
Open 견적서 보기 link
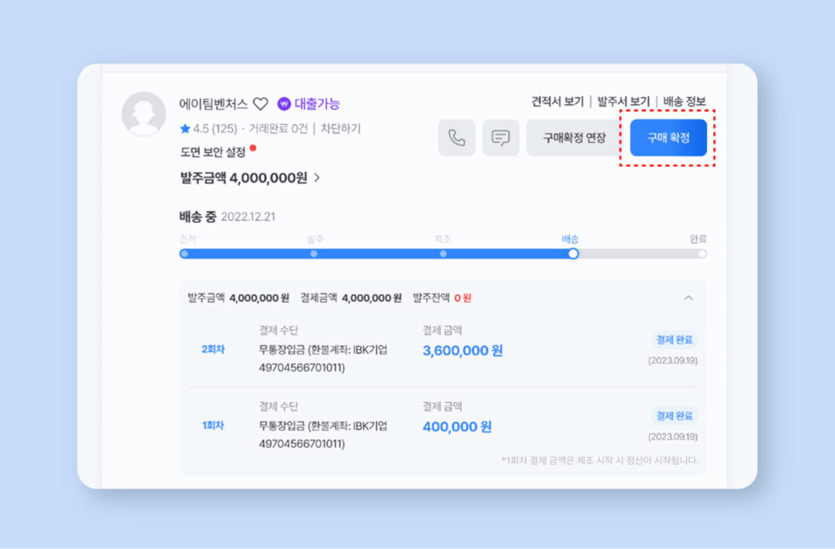tap(557, 102)
